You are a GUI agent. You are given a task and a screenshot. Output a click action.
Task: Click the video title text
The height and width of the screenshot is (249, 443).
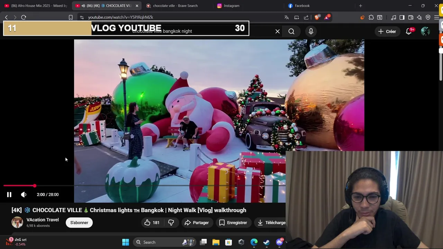(x=129, y=210)
